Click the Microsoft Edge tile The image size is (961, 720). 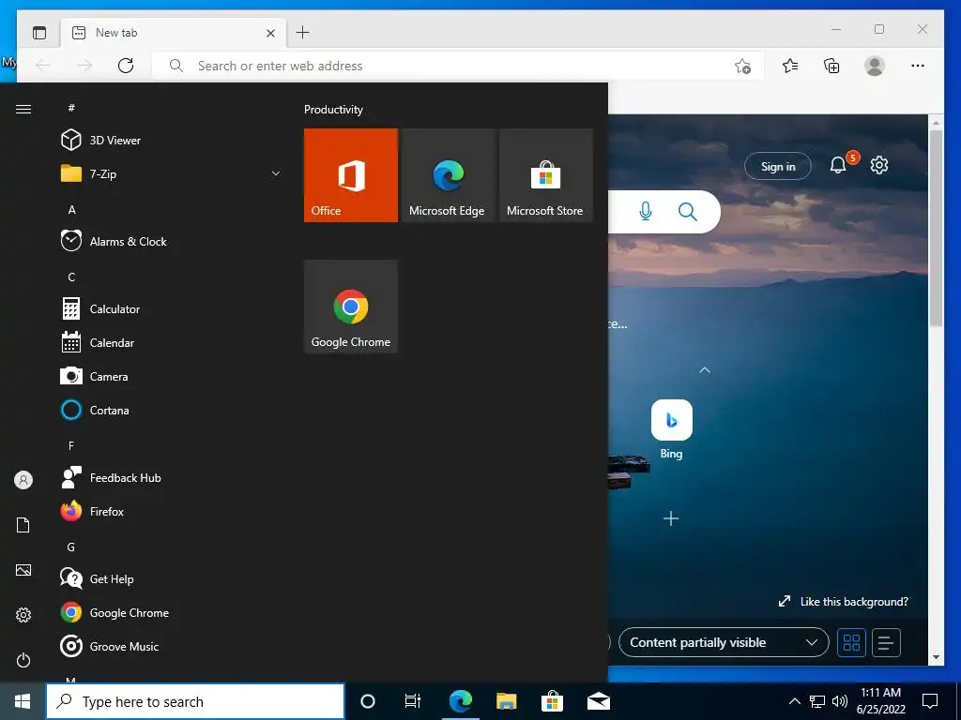[448, 175]
